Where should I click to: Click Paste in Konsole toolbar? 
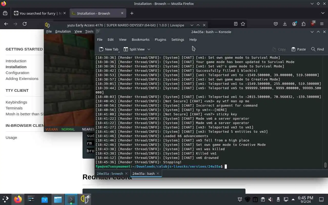(299, 49)
